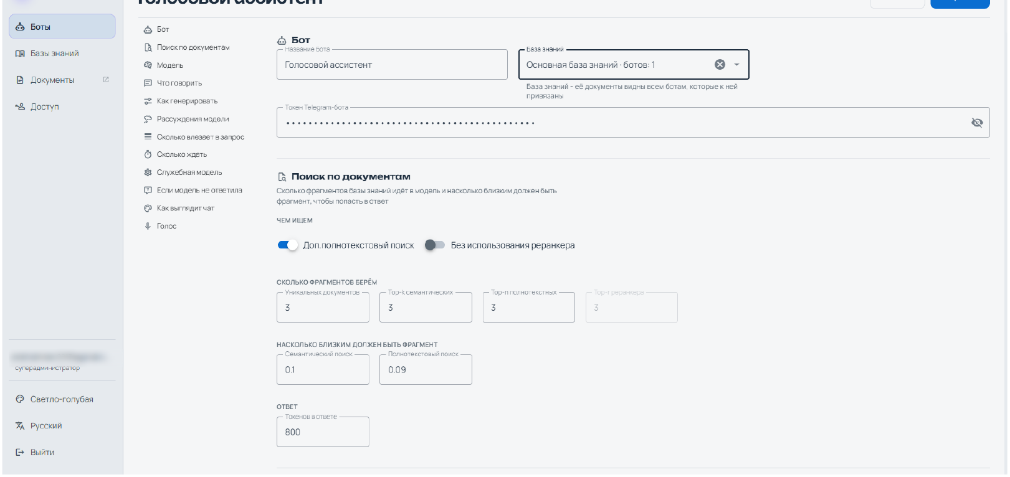
Task: Jump to Поиск по документам section
Action: (193, 47)
